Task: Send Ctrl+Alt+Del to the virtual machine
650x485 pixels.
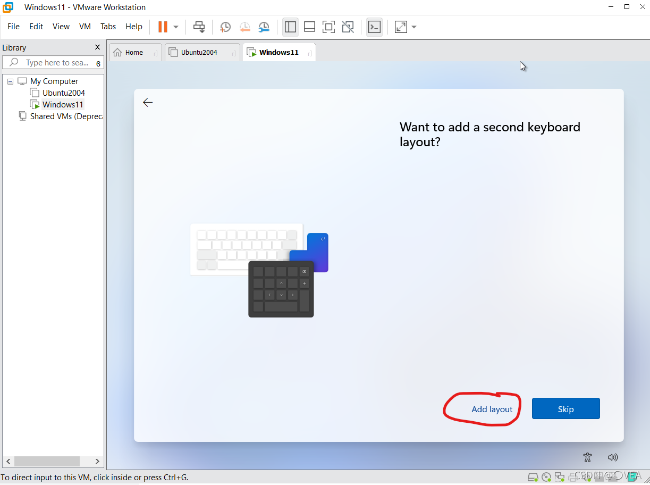Action: click(x=199, y=27)
